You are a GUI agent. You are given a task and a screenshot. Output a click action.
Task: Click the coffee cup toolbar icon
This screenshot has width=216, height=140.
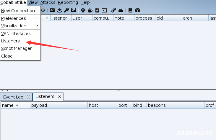(90, 10)
